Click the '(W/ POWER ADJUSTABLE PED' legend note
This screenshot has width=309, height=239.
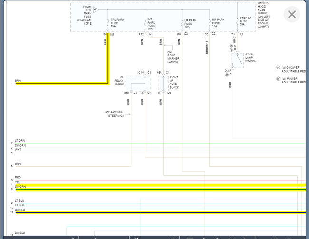[294, 81]
